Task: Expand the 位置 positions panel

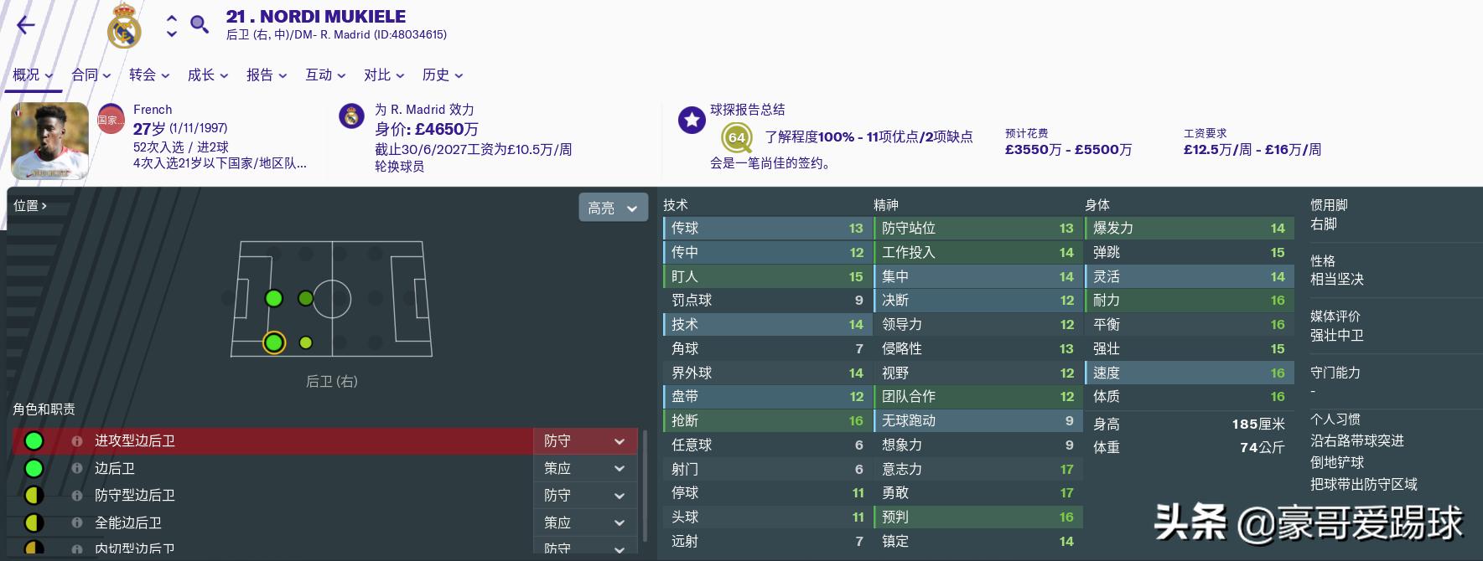Action: tap(30, 205)
